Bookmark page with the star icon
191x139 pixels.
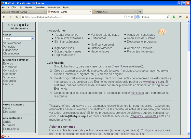(126, 17)
